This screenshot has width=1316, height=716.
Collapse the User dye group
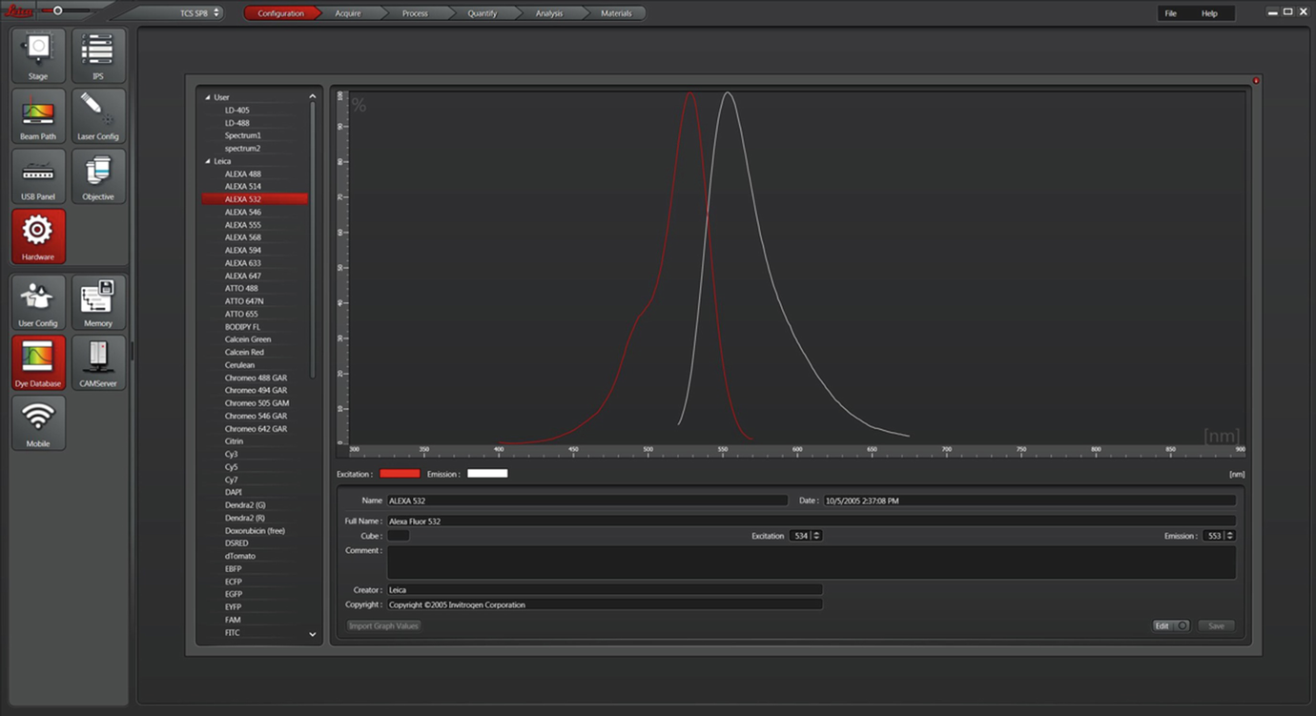click(x=208, y=97)
